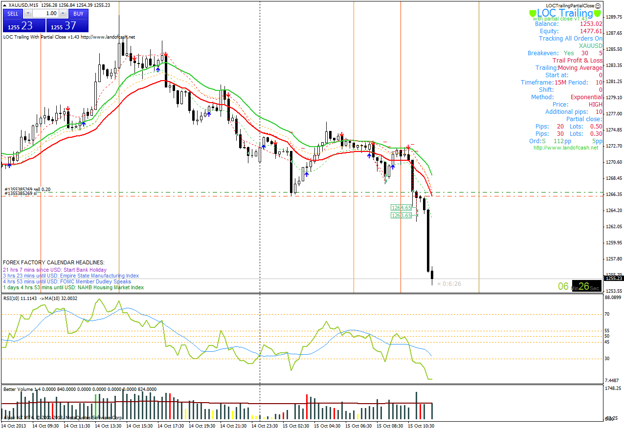This screenshot has height=430, width=624.
Task: Click the SELL one-click trading button
Action: 13,14
